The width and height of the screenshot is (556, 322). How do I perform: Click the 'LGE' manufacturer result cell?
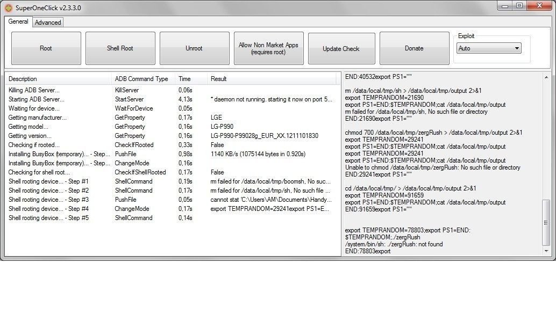[216, 118]
